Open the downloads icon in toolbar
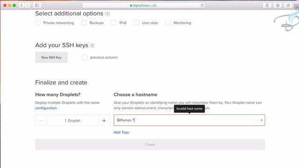 pos(278,5)
